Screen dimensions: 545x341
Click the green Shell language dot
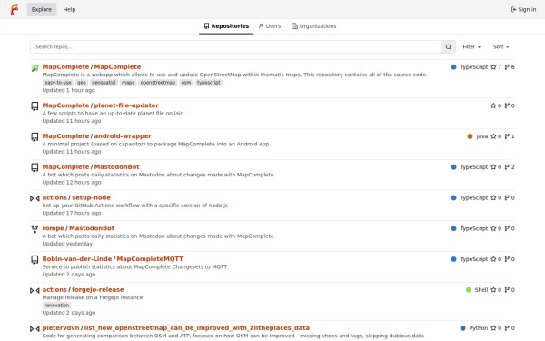tap(468, 290)
